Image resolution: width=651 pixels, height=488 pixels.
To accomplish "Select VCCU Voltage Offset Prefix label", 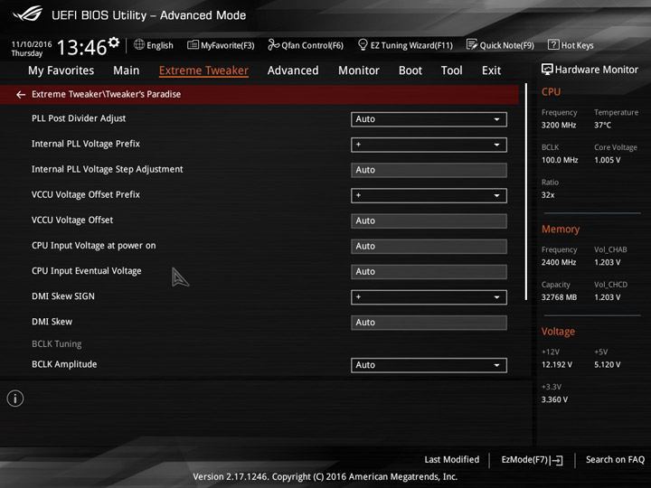I will 86,194.
